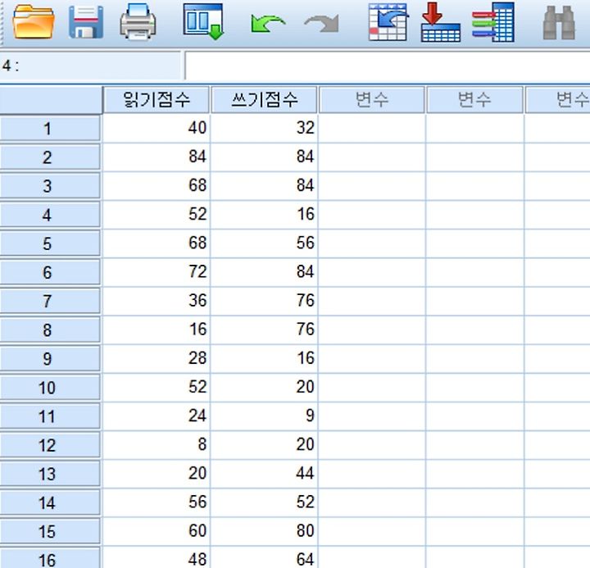
Task: Select the 읽기점수 column header
Action: (157, 100)
